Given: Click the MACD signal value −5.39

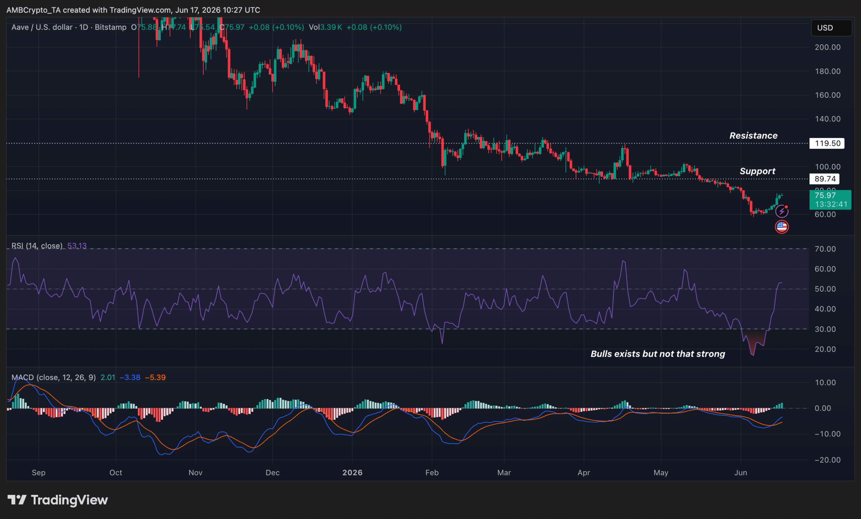Looking at the screenshot, I should 155,377.
